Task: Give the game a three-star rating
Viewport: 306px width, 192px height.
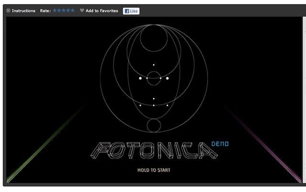Action: pos(64,10)
